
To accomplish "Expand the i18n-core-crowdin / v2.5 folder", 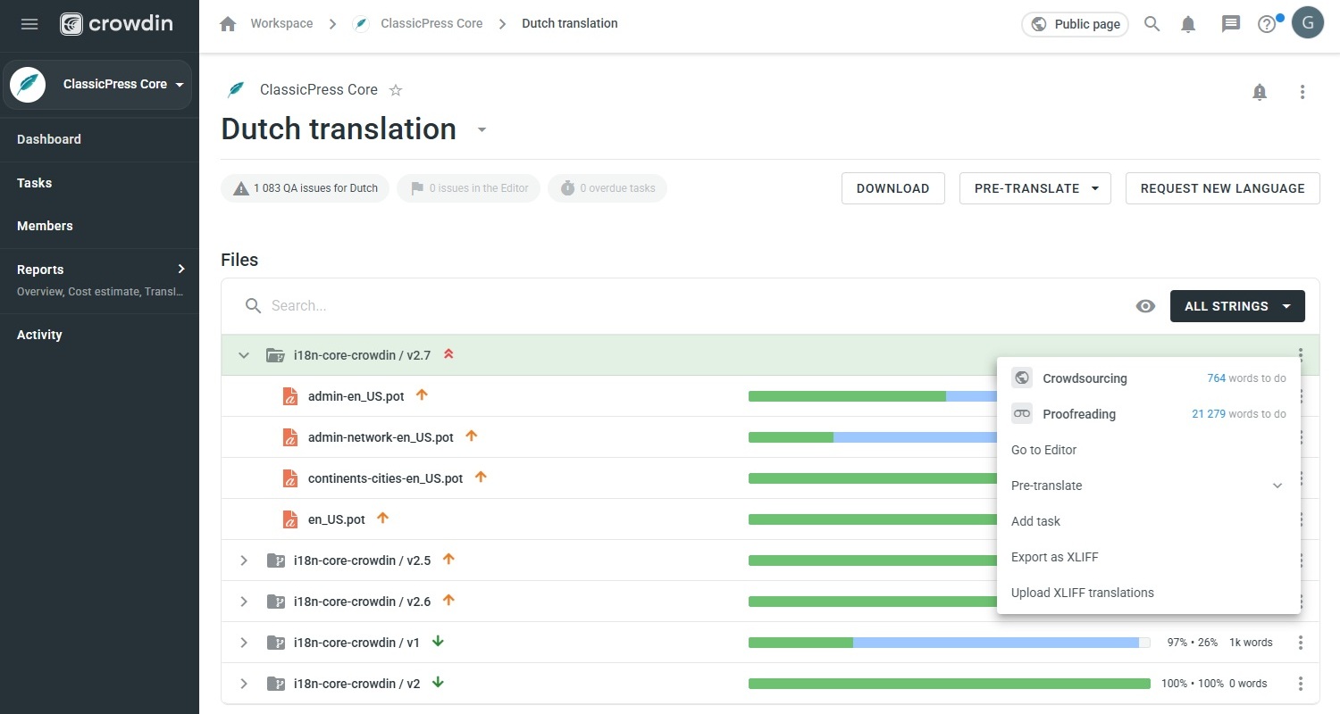I will [244, 560].
